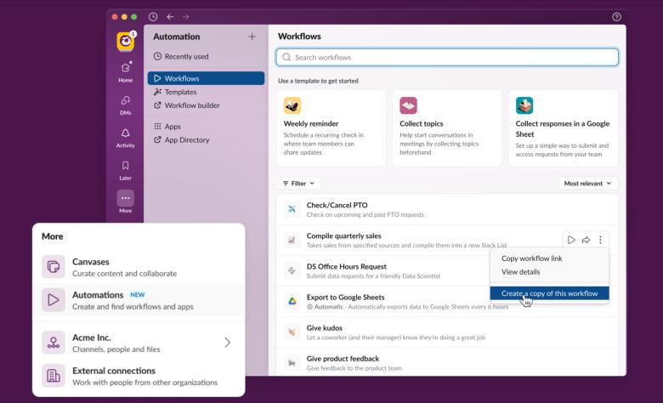663x403 pixels.
Task: Click the Export to Google Sheets Drive icon
Action: point(292,301)
